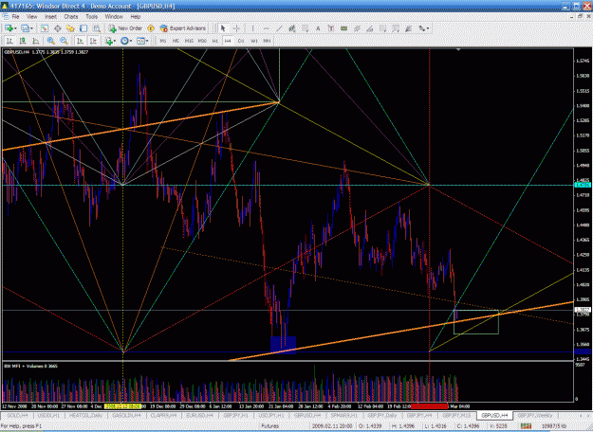Click the Futures profile label in status bar
Screen dimensions: 593x432
click(x=270, y=426)
